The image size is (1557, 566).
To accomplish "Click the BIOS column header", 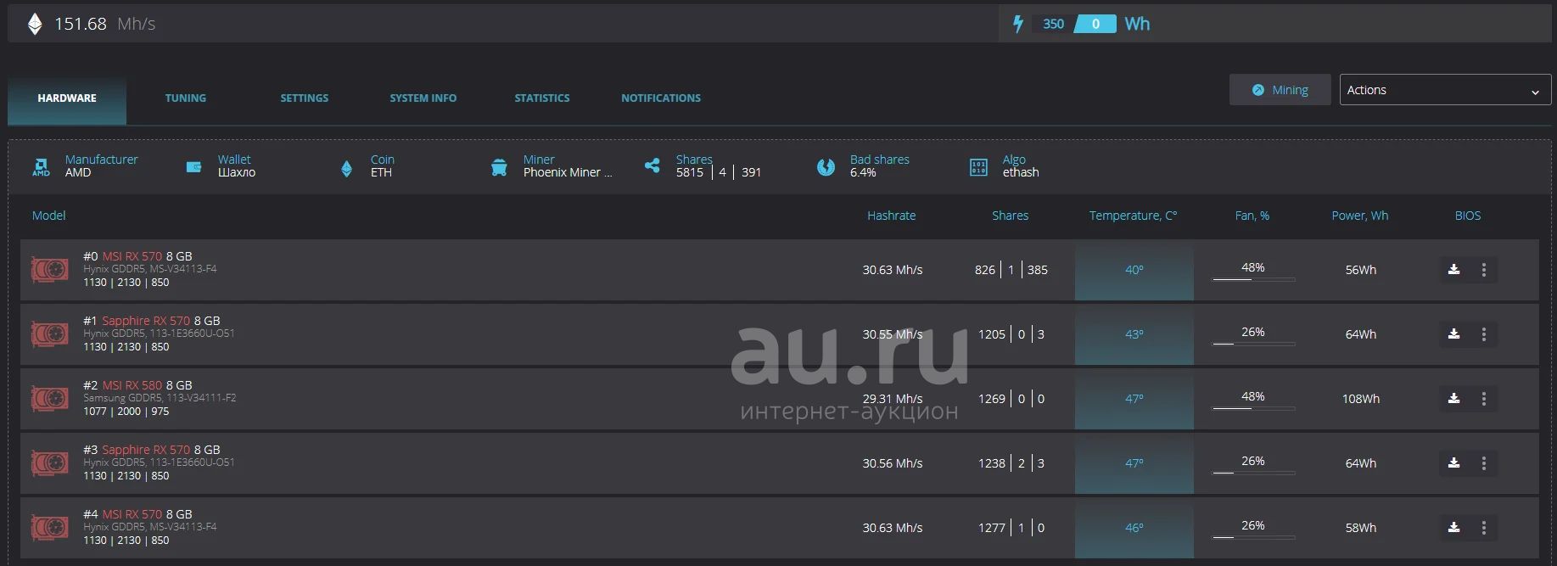I will tap(1468, 216).
